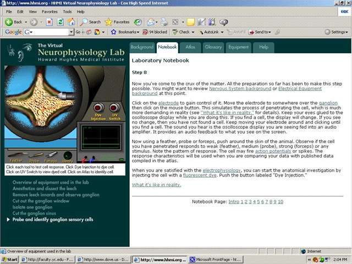The width and height of the screenshot is (352, 264).
Task: Click the oscilloscope display screen
Action: (101, 137)
